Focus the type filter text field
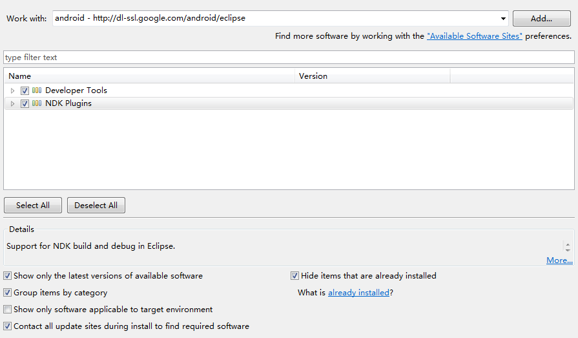 [x=289, y=57]
